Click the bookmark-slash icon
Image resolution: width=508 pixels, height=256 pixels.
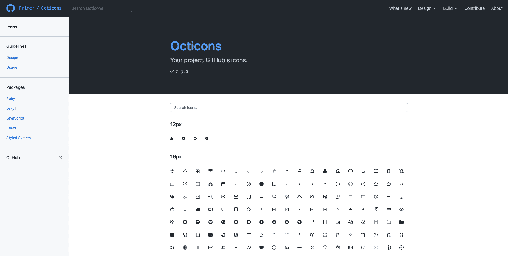[401, 171]
